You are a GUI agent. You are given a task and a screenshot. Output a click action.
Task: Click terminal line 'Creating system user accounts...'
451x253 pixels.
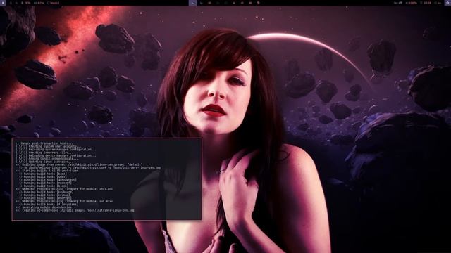pyautogui.click(x=49, y=146)
